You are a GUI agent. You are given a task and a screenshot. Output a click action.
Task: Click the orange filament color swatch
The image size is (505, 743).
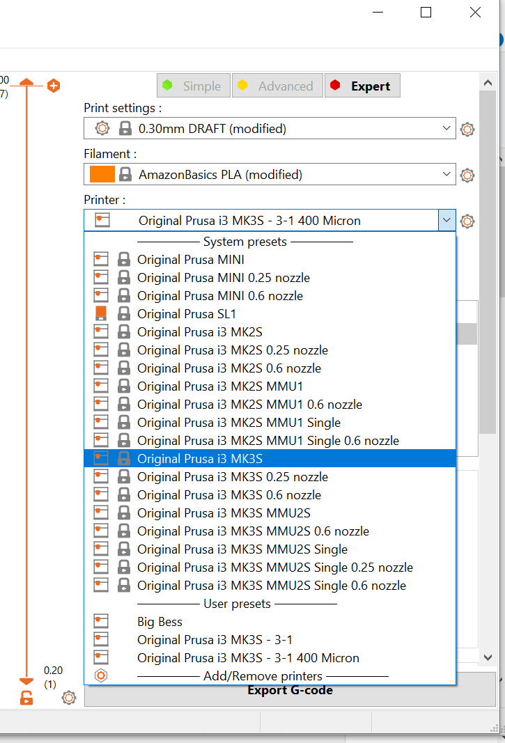(x=102, y=175)
